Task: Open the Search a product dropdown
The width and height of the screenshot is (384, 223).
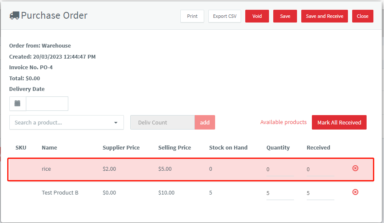Action: (66, 122)
